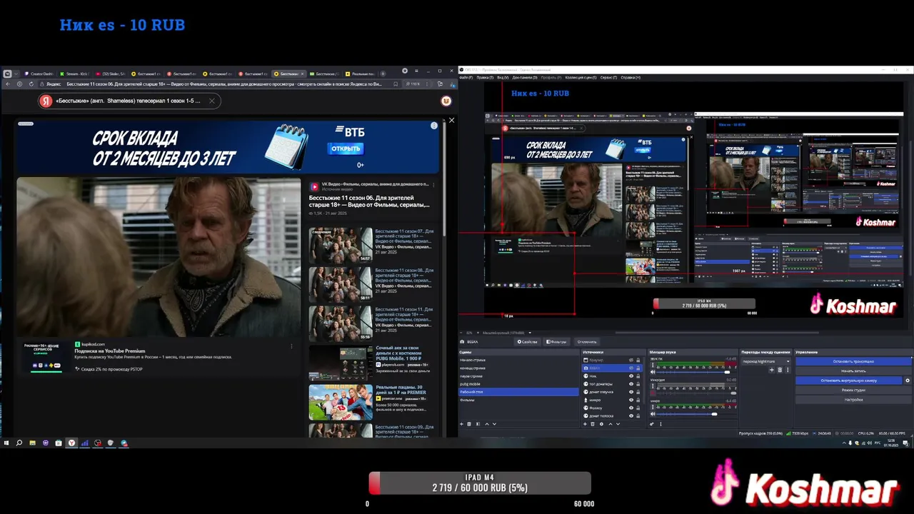Toggle lock on донат полоска source
The height and width of the screenshot is (514, 914).
click(638, 415)
